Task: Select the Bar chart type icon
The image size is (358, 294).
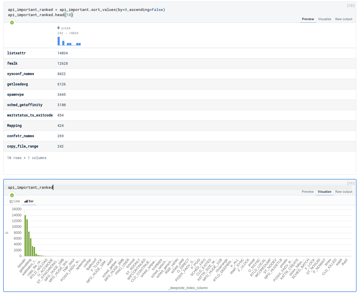Action: pos(29,201)
